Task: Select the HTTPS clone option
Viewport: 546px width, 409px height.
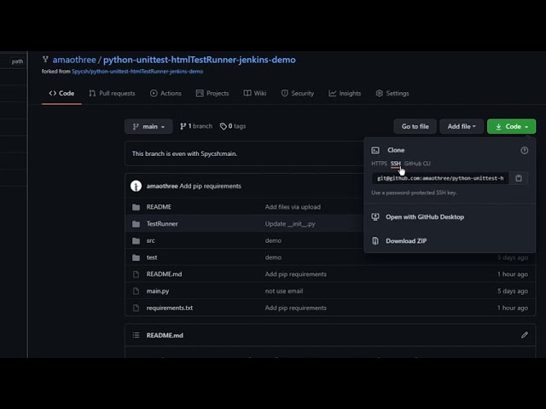Action: [x=379, y=164]
